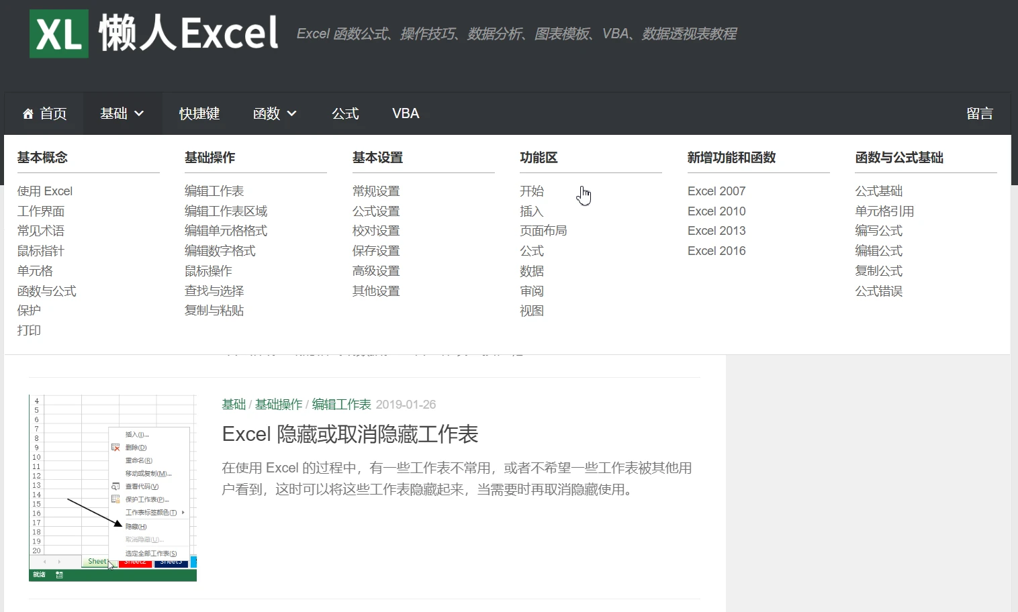The image size is (1018, 612).
Task: Select the Excel 2016 link
Action: point(716,251)
